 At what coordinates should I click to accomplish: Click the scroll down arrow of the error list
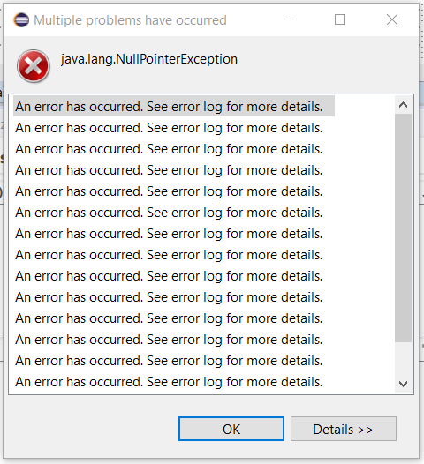[x=403, y=384]
